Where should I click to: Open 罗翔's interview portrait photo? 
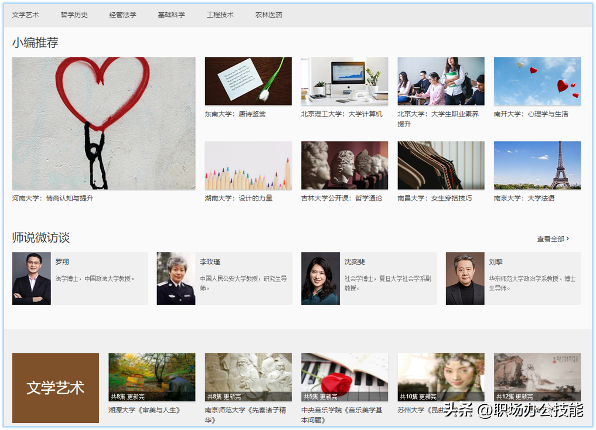pyautogui.click(x=32, y=279)
